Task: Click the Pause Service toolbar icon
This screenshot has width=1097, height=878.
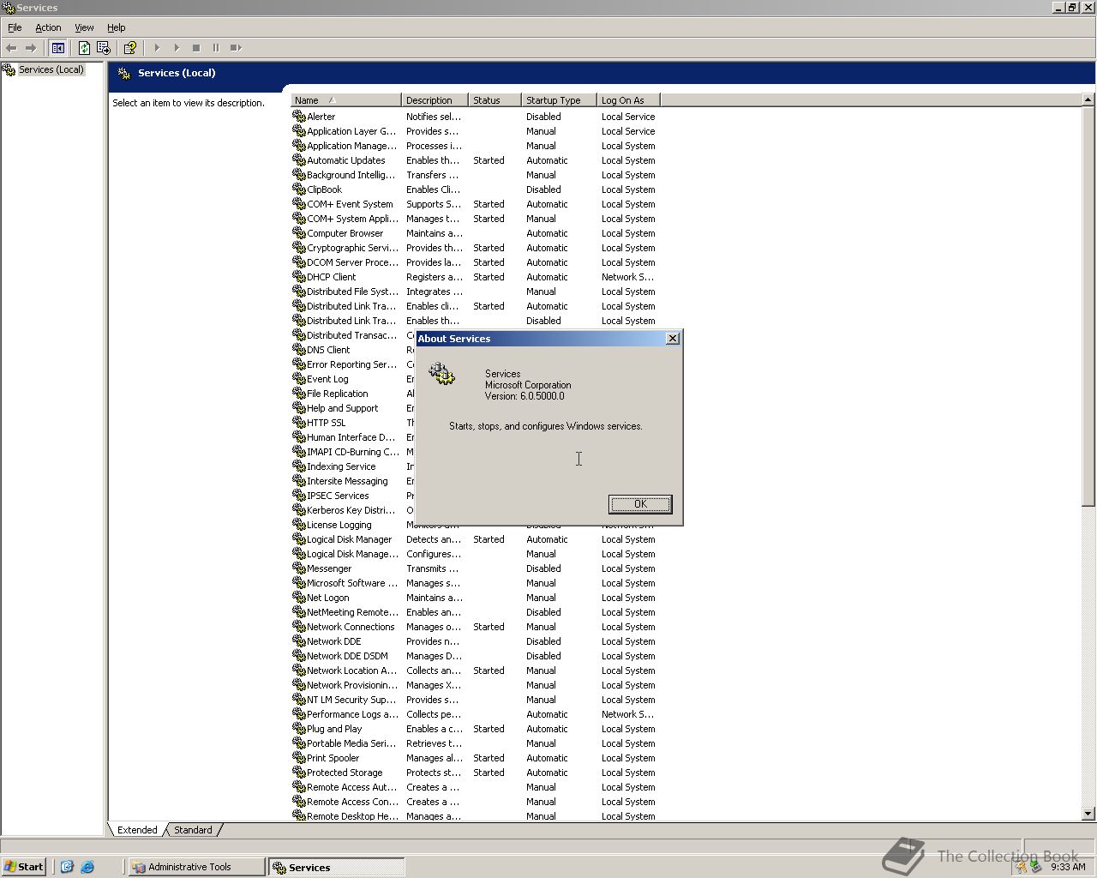Action: (216, 48)
